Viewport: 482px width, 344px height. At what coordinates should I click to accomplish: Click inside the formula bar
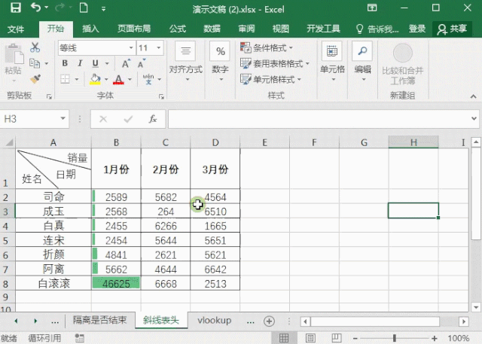coord(319,119)
